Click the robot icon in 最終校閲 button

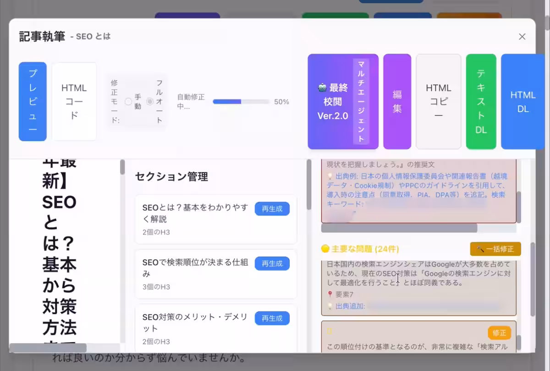pyautogui.click(x=322, y=88)
